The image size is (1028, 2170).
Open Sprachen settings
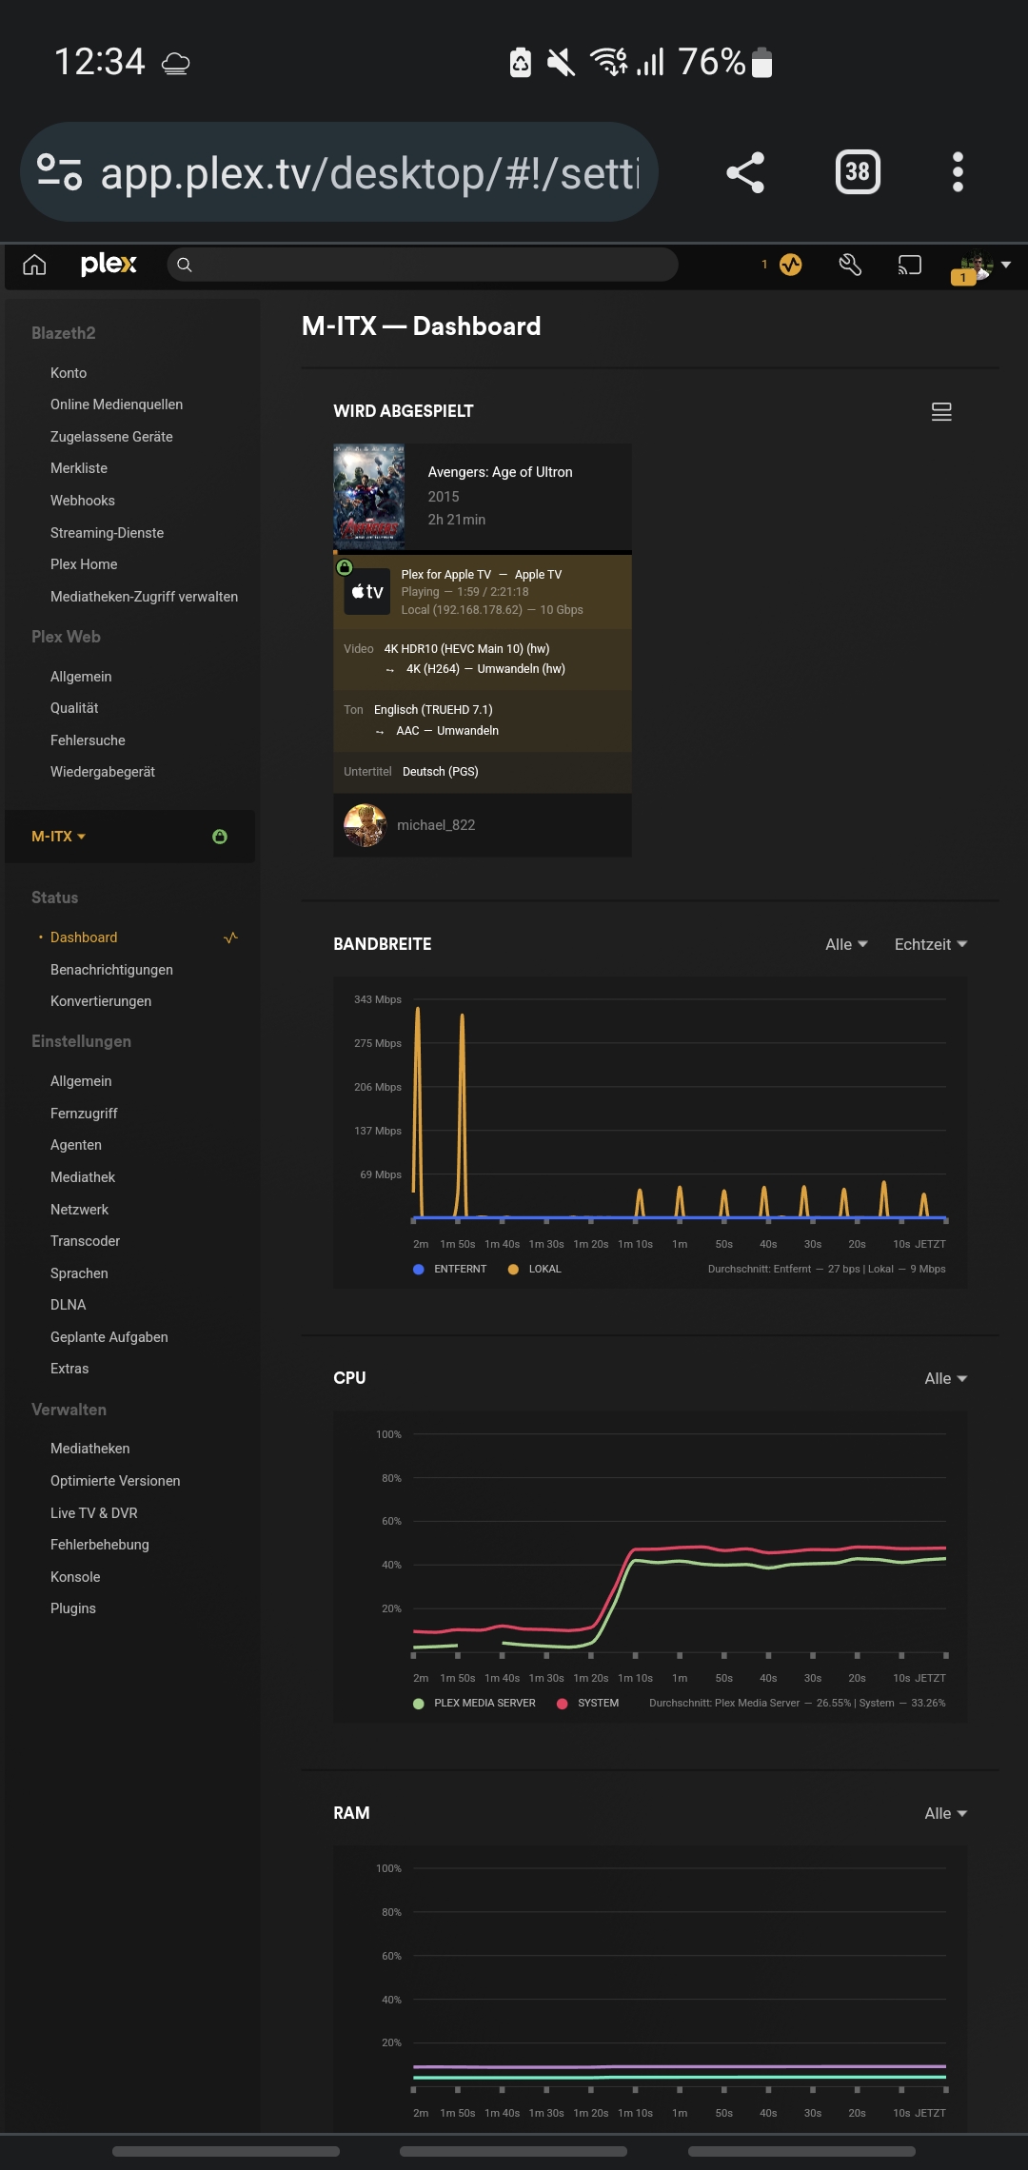(x=79, y=1273)
